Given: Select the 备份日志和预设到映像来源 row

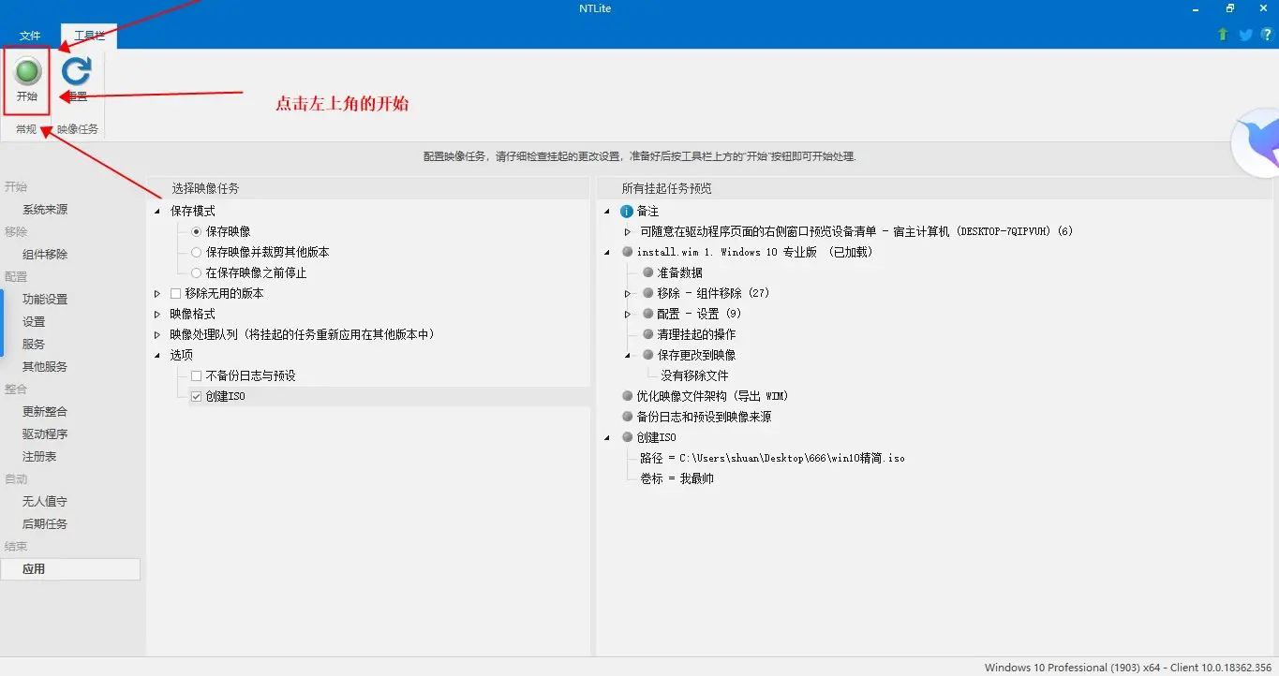Looking at the screenshot, I should [x=704, y=417].
